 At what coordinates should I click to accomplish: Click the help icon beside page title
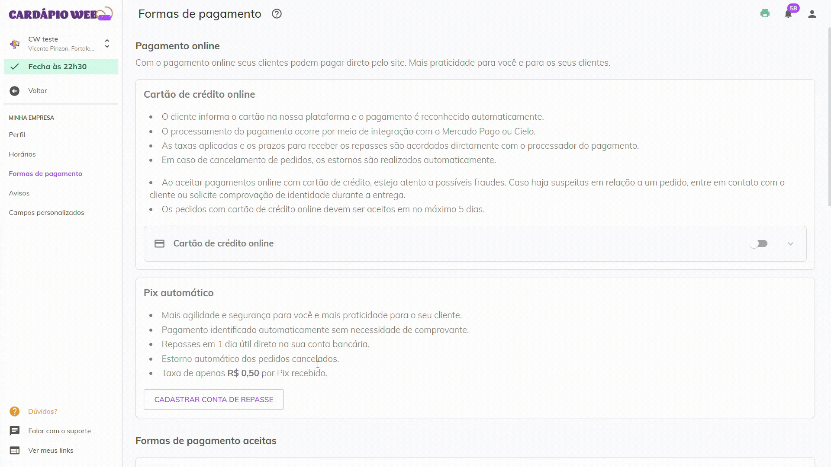(x=277, y=14)
